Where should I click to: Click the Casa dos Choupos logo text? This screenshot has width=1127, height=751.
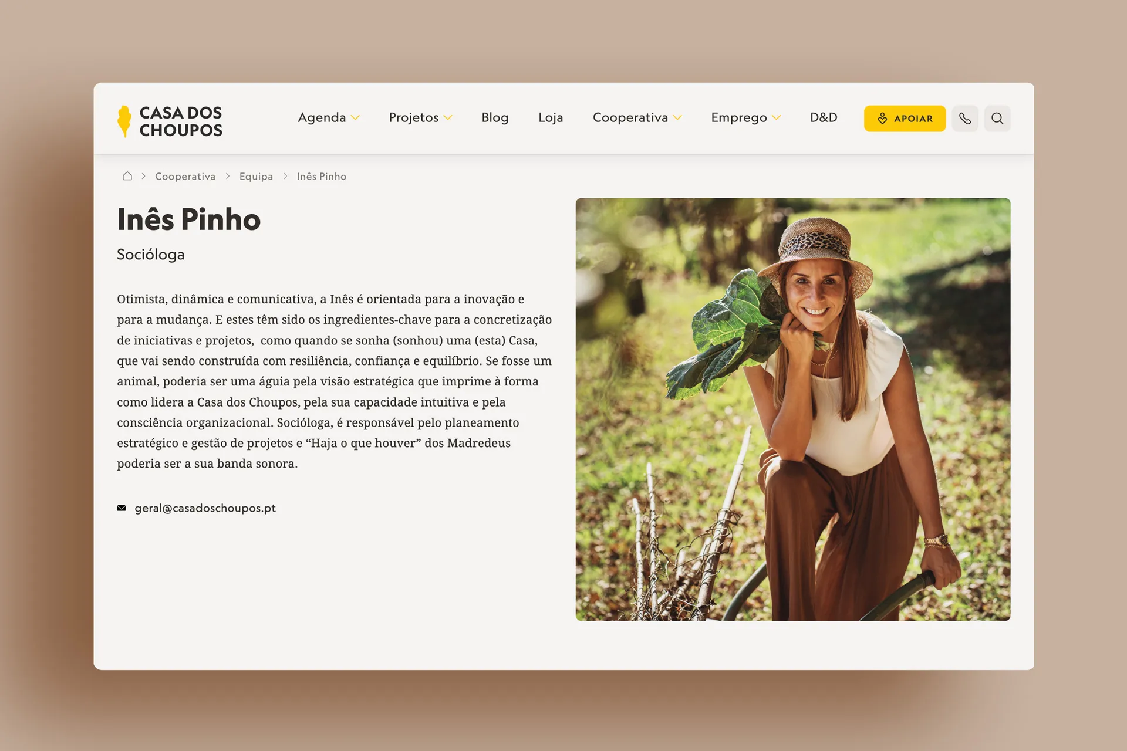181,121
